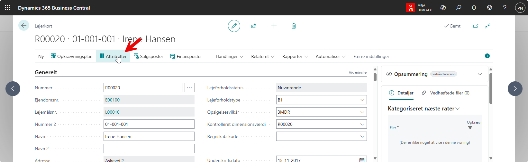This screenshot has height=162, width=528.
Task: Click Færre indstillinger
Action: 371,56
